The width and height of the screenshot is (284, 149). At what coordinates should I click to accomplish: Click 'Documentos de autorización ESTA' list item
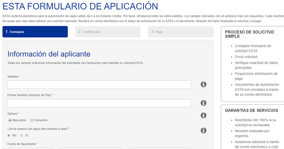pyautogui.click(x=257, y=90)
